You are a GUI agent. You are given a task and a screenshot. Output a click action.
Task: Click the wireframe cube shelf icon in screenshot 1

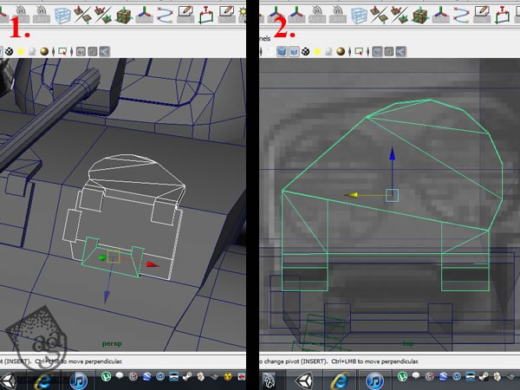click(x=63, y=15)
